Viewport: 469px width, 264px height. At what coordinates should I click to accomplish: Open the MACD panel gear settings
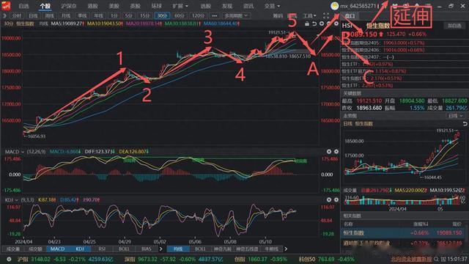336,152
